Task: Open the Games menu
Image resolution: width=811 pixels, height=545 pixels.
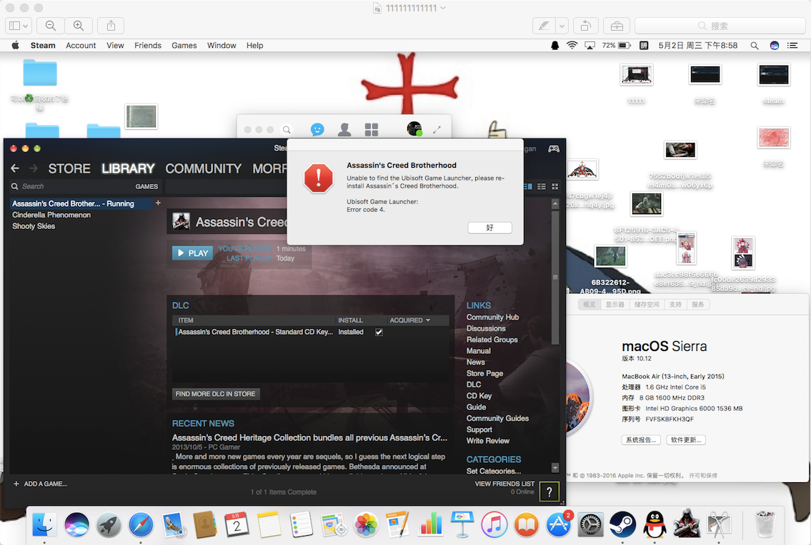Action: 184,46
